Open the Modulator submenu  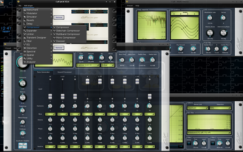pos(38,13)
